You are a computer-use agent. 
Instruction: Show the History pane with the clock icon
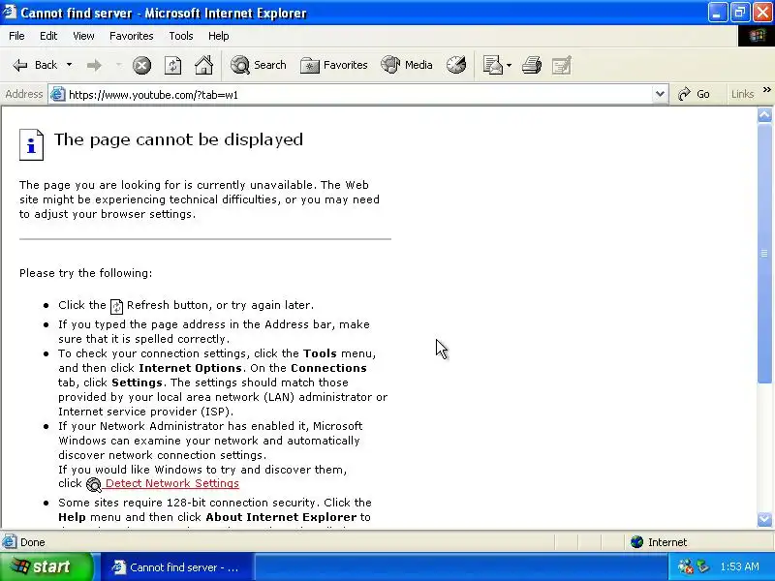(455, 65)
